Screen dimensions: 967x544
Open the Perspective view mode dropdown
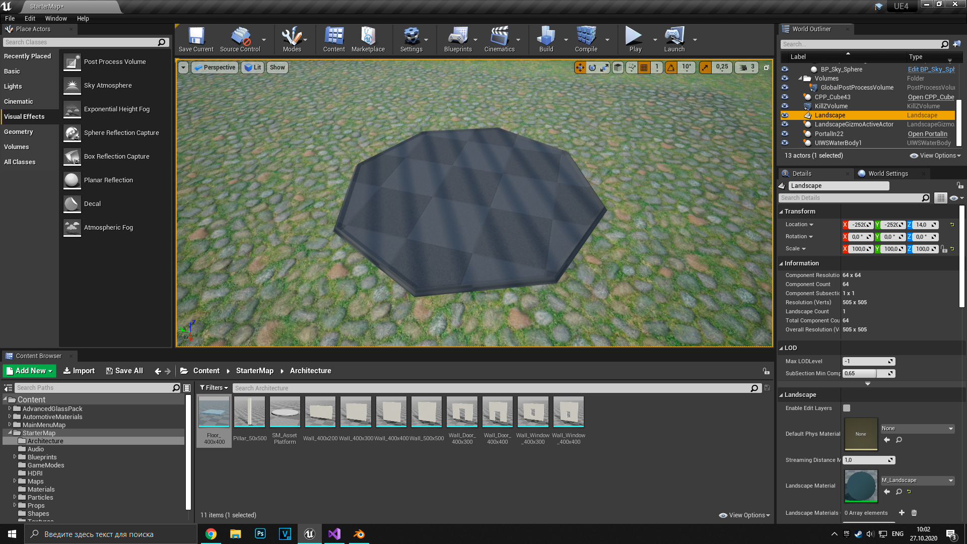point(215,67)
